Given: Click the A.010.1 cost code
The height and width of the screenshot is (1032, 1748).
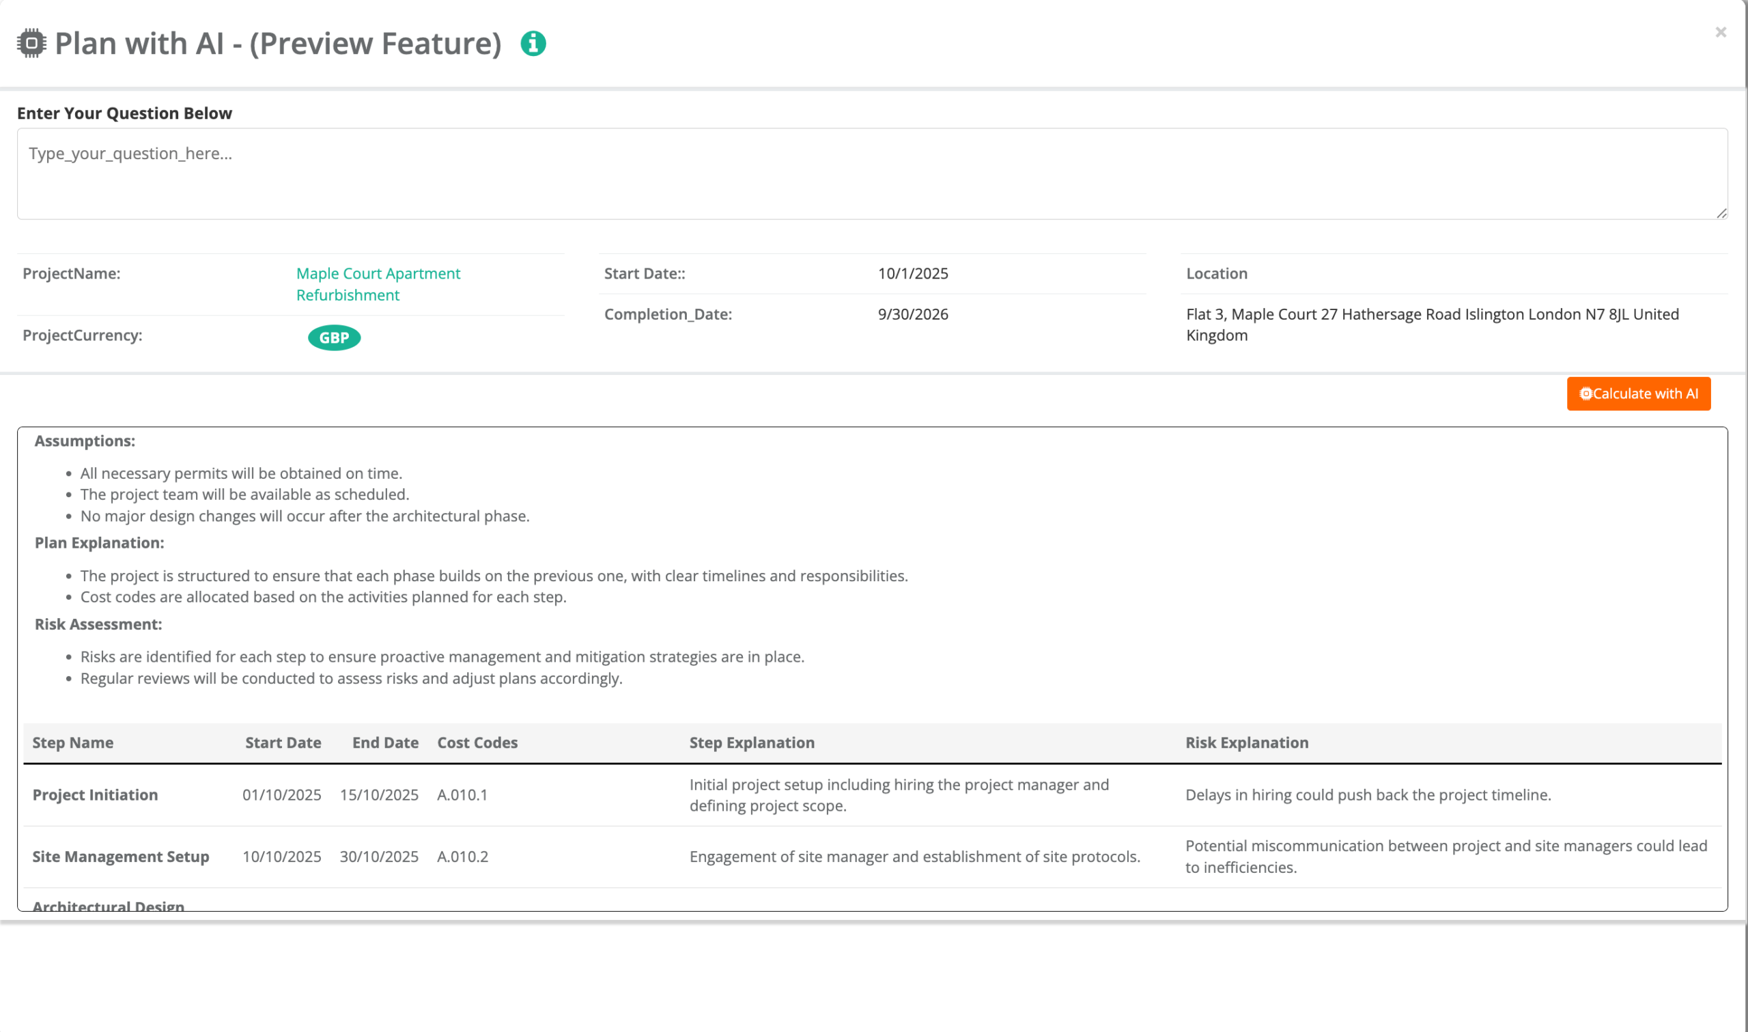Looking at the screenshot, I should (462, 795).
